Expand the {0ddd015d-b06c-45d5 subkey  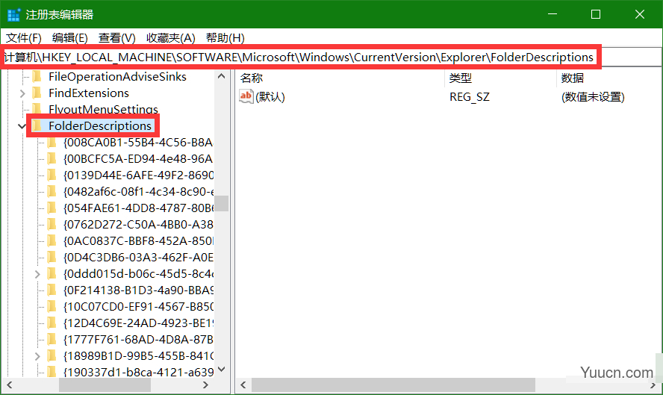37,275
